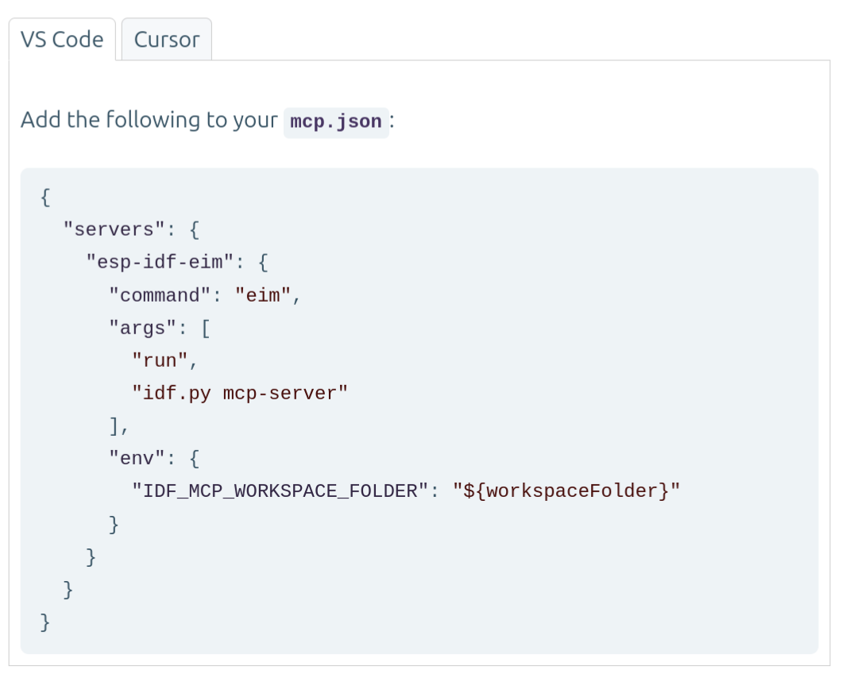Click the "${workspaceFolder}" value string

tap(566, 491)
